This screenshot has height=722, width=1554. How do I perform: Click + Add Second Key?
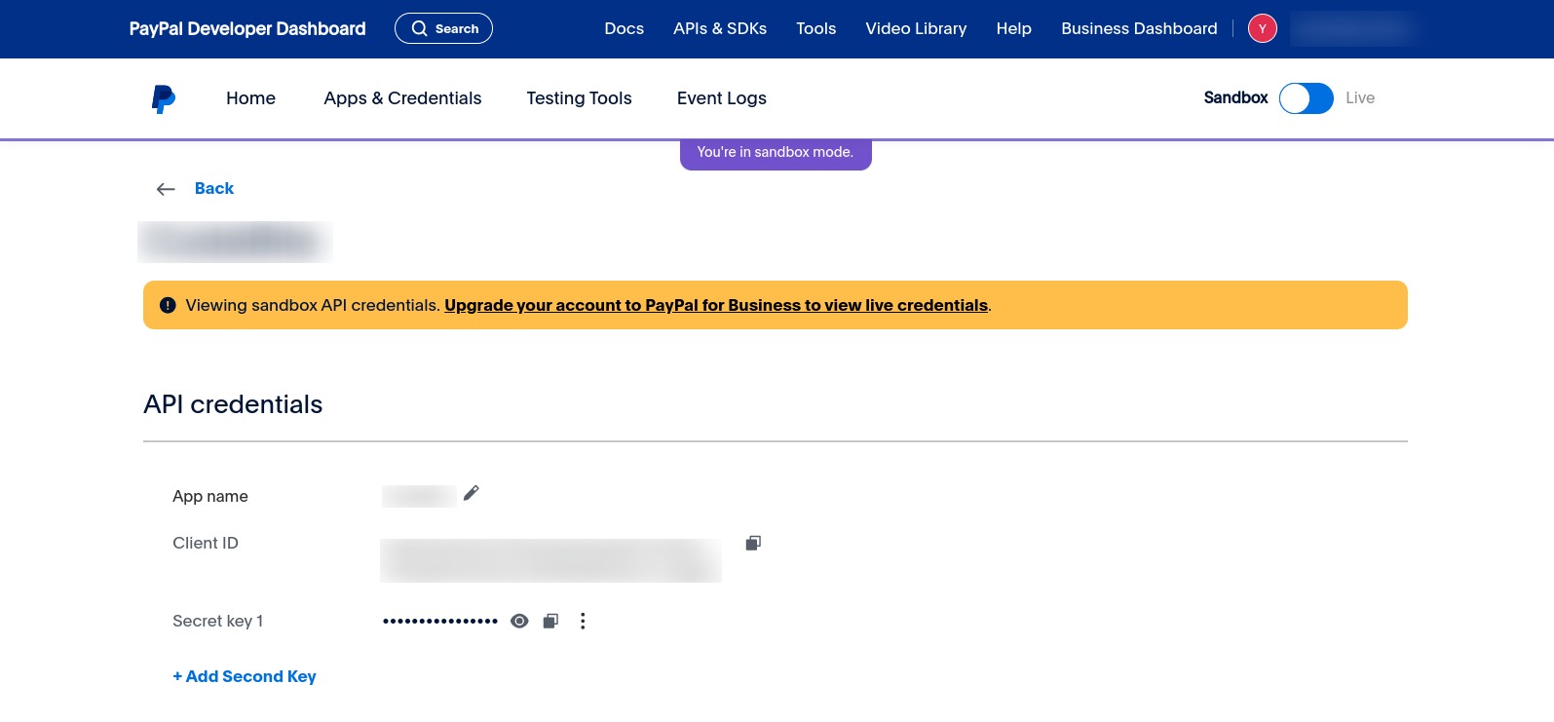(x=245, y=676)
